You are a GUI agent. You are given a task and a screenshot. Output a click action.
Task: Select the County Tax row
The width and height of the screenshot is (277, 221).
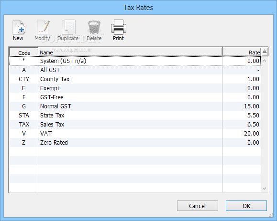(x=135, y=79)
